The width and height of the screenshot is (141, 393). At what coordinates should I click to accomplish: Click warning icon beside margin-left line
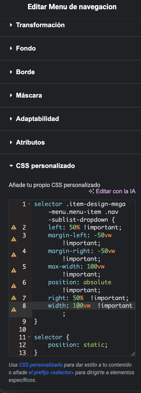tap(14, 239)
